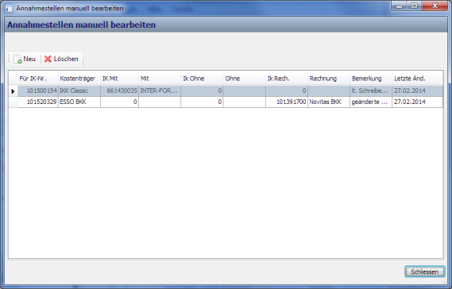Click row header of ESSO BKK row
This screenshot has width=452, height=289.
(13, 102)
